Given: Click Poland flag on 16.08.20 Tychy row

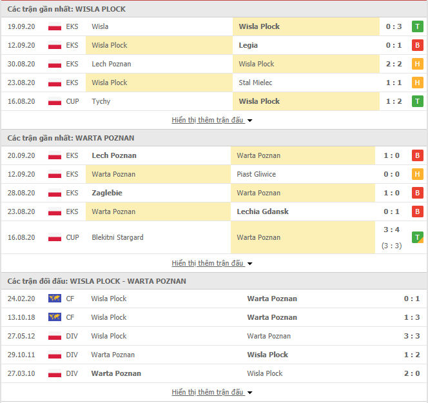Looking at the screenshot, I should click(x=55, y=102).
